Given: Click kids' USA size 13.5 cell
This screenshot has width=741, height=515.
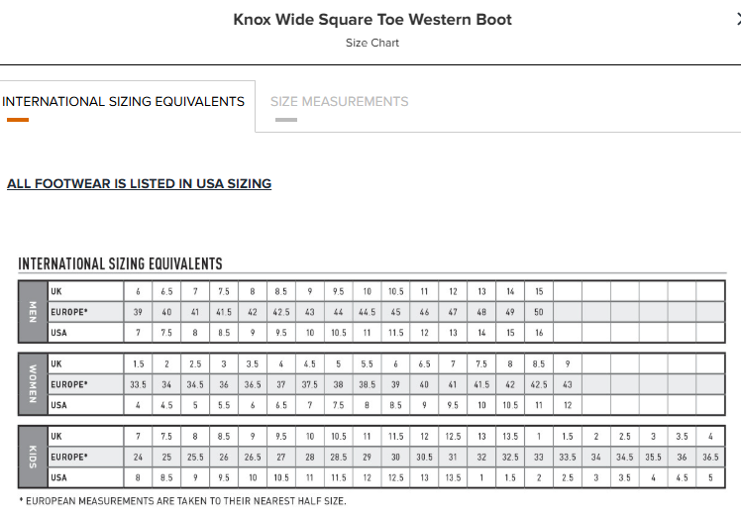Looking at the screenshot, I should pos(453,477).
